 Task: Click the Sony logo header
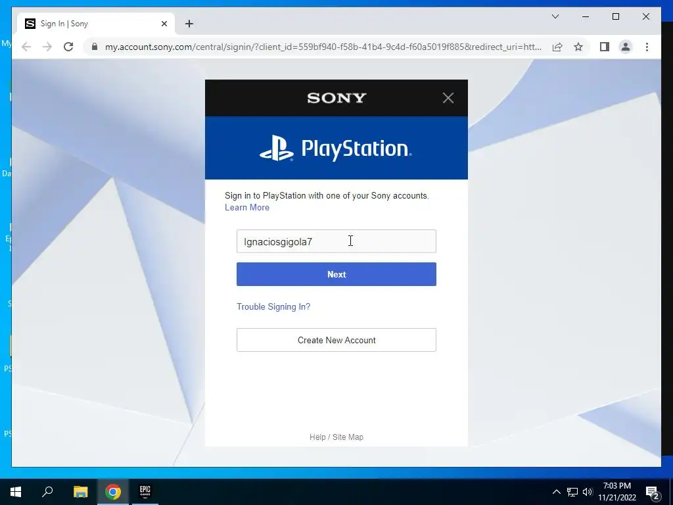tap(336, 98)
